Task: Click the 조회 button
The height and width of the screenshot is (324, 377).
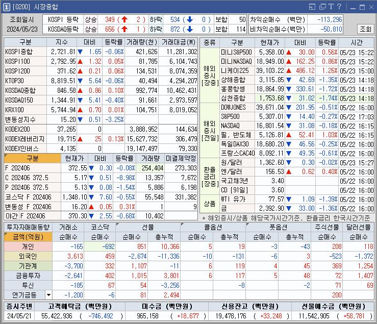Action: pyautogui.click(x=365, y=29)
